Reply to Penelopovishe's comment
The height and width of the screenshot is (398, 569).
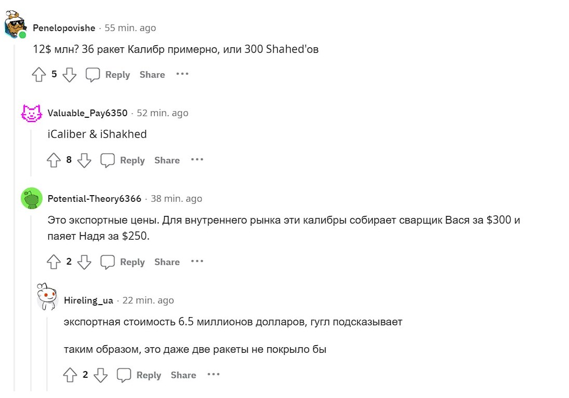(107, 75)
